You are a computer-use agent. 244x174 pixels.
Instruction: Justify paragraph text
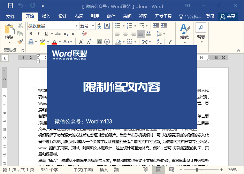pos(141,34)
